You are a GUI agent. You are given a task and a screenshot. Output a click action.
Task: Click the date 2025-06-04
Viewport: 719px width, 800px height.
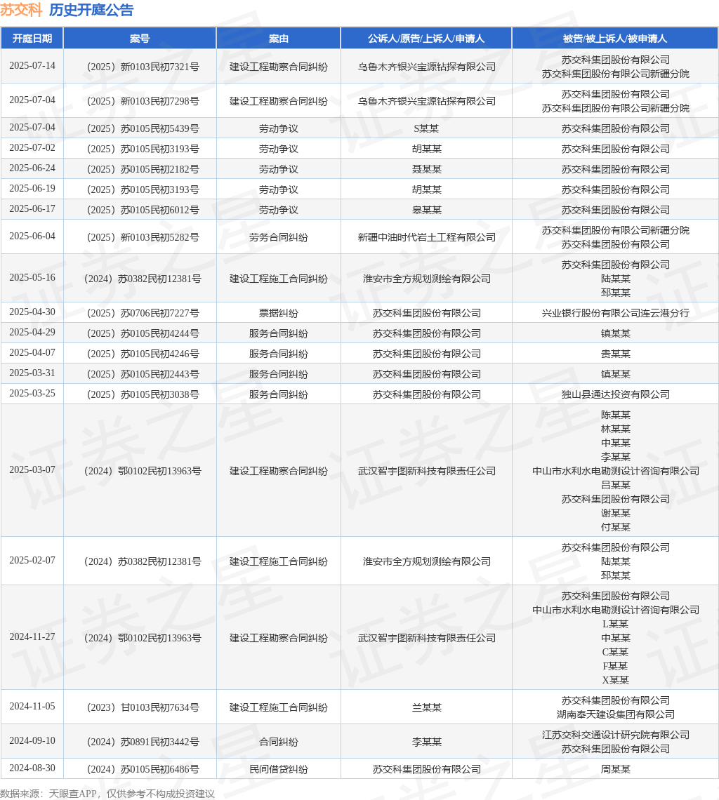click(x=32, y=236)
